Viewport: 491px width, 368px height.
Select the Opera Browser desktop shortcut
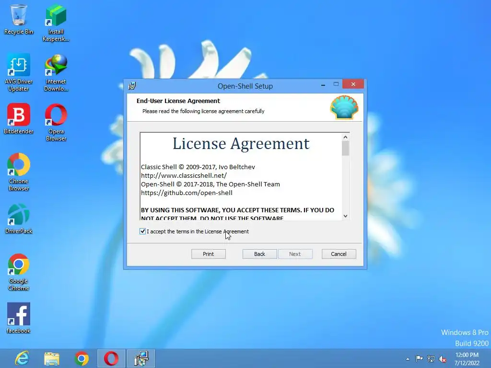pos(56,123)
